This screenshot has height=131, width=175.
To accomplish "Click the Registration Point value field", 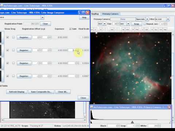I will coord(32,24).
